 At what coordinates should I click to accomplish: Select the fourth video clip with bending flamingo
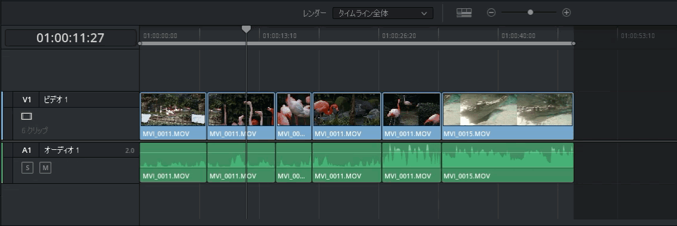[x=347, y=116]
